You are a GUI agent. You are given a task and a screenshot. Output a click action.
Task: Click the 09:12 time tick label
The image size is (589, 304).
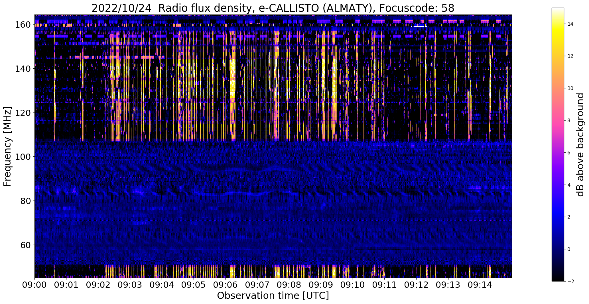[416, 285]
